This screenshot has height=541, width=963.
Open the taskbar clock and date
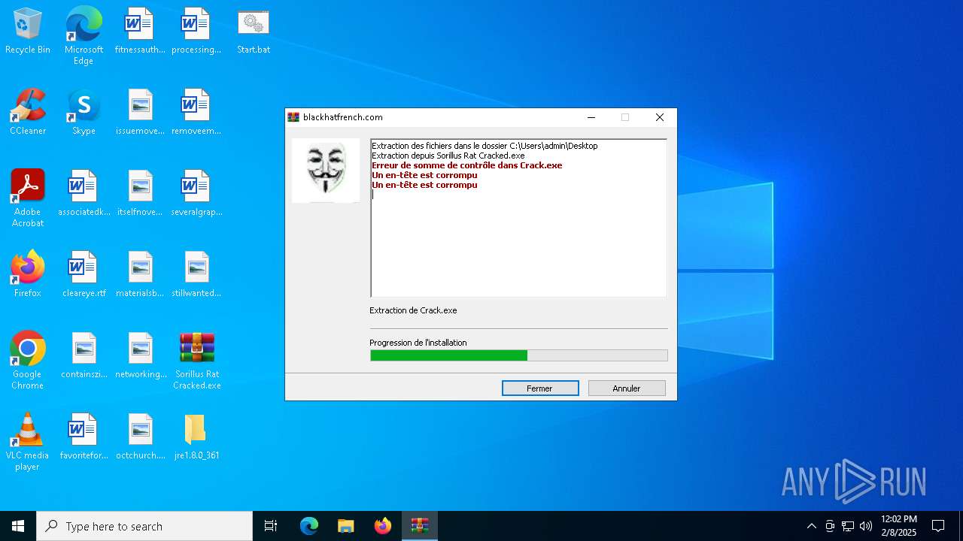pos(899,526)
